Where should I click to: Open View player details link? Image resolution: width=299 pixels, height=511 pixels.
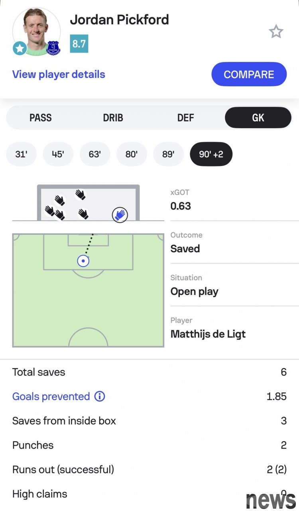click(x=59, y=75)
